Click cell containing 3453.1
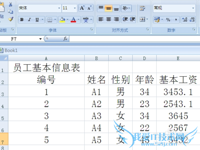The width and height of the screenshot is (200, 150). (178, 91)
